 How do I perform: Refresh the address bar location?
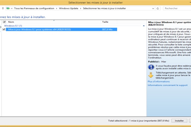[158, 9]
